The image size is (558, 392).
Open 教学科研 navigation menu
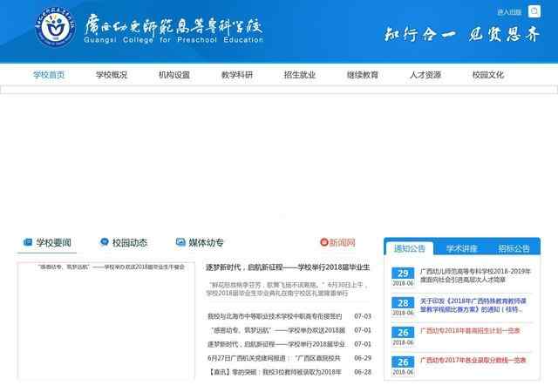click(x=237, y=75)
